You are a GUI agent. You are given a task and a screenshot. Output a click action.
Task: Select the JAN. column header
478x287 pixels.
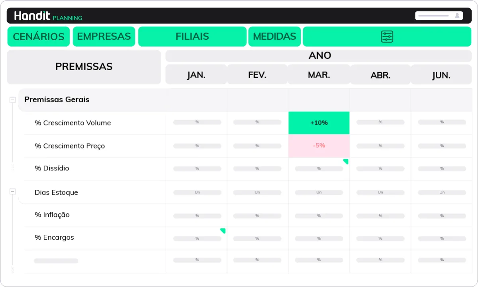196,75
